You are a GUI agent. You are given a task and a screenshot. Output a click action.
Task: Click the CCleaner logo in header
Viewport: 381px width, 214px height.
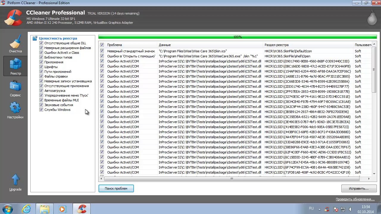(x=13, y=18)
